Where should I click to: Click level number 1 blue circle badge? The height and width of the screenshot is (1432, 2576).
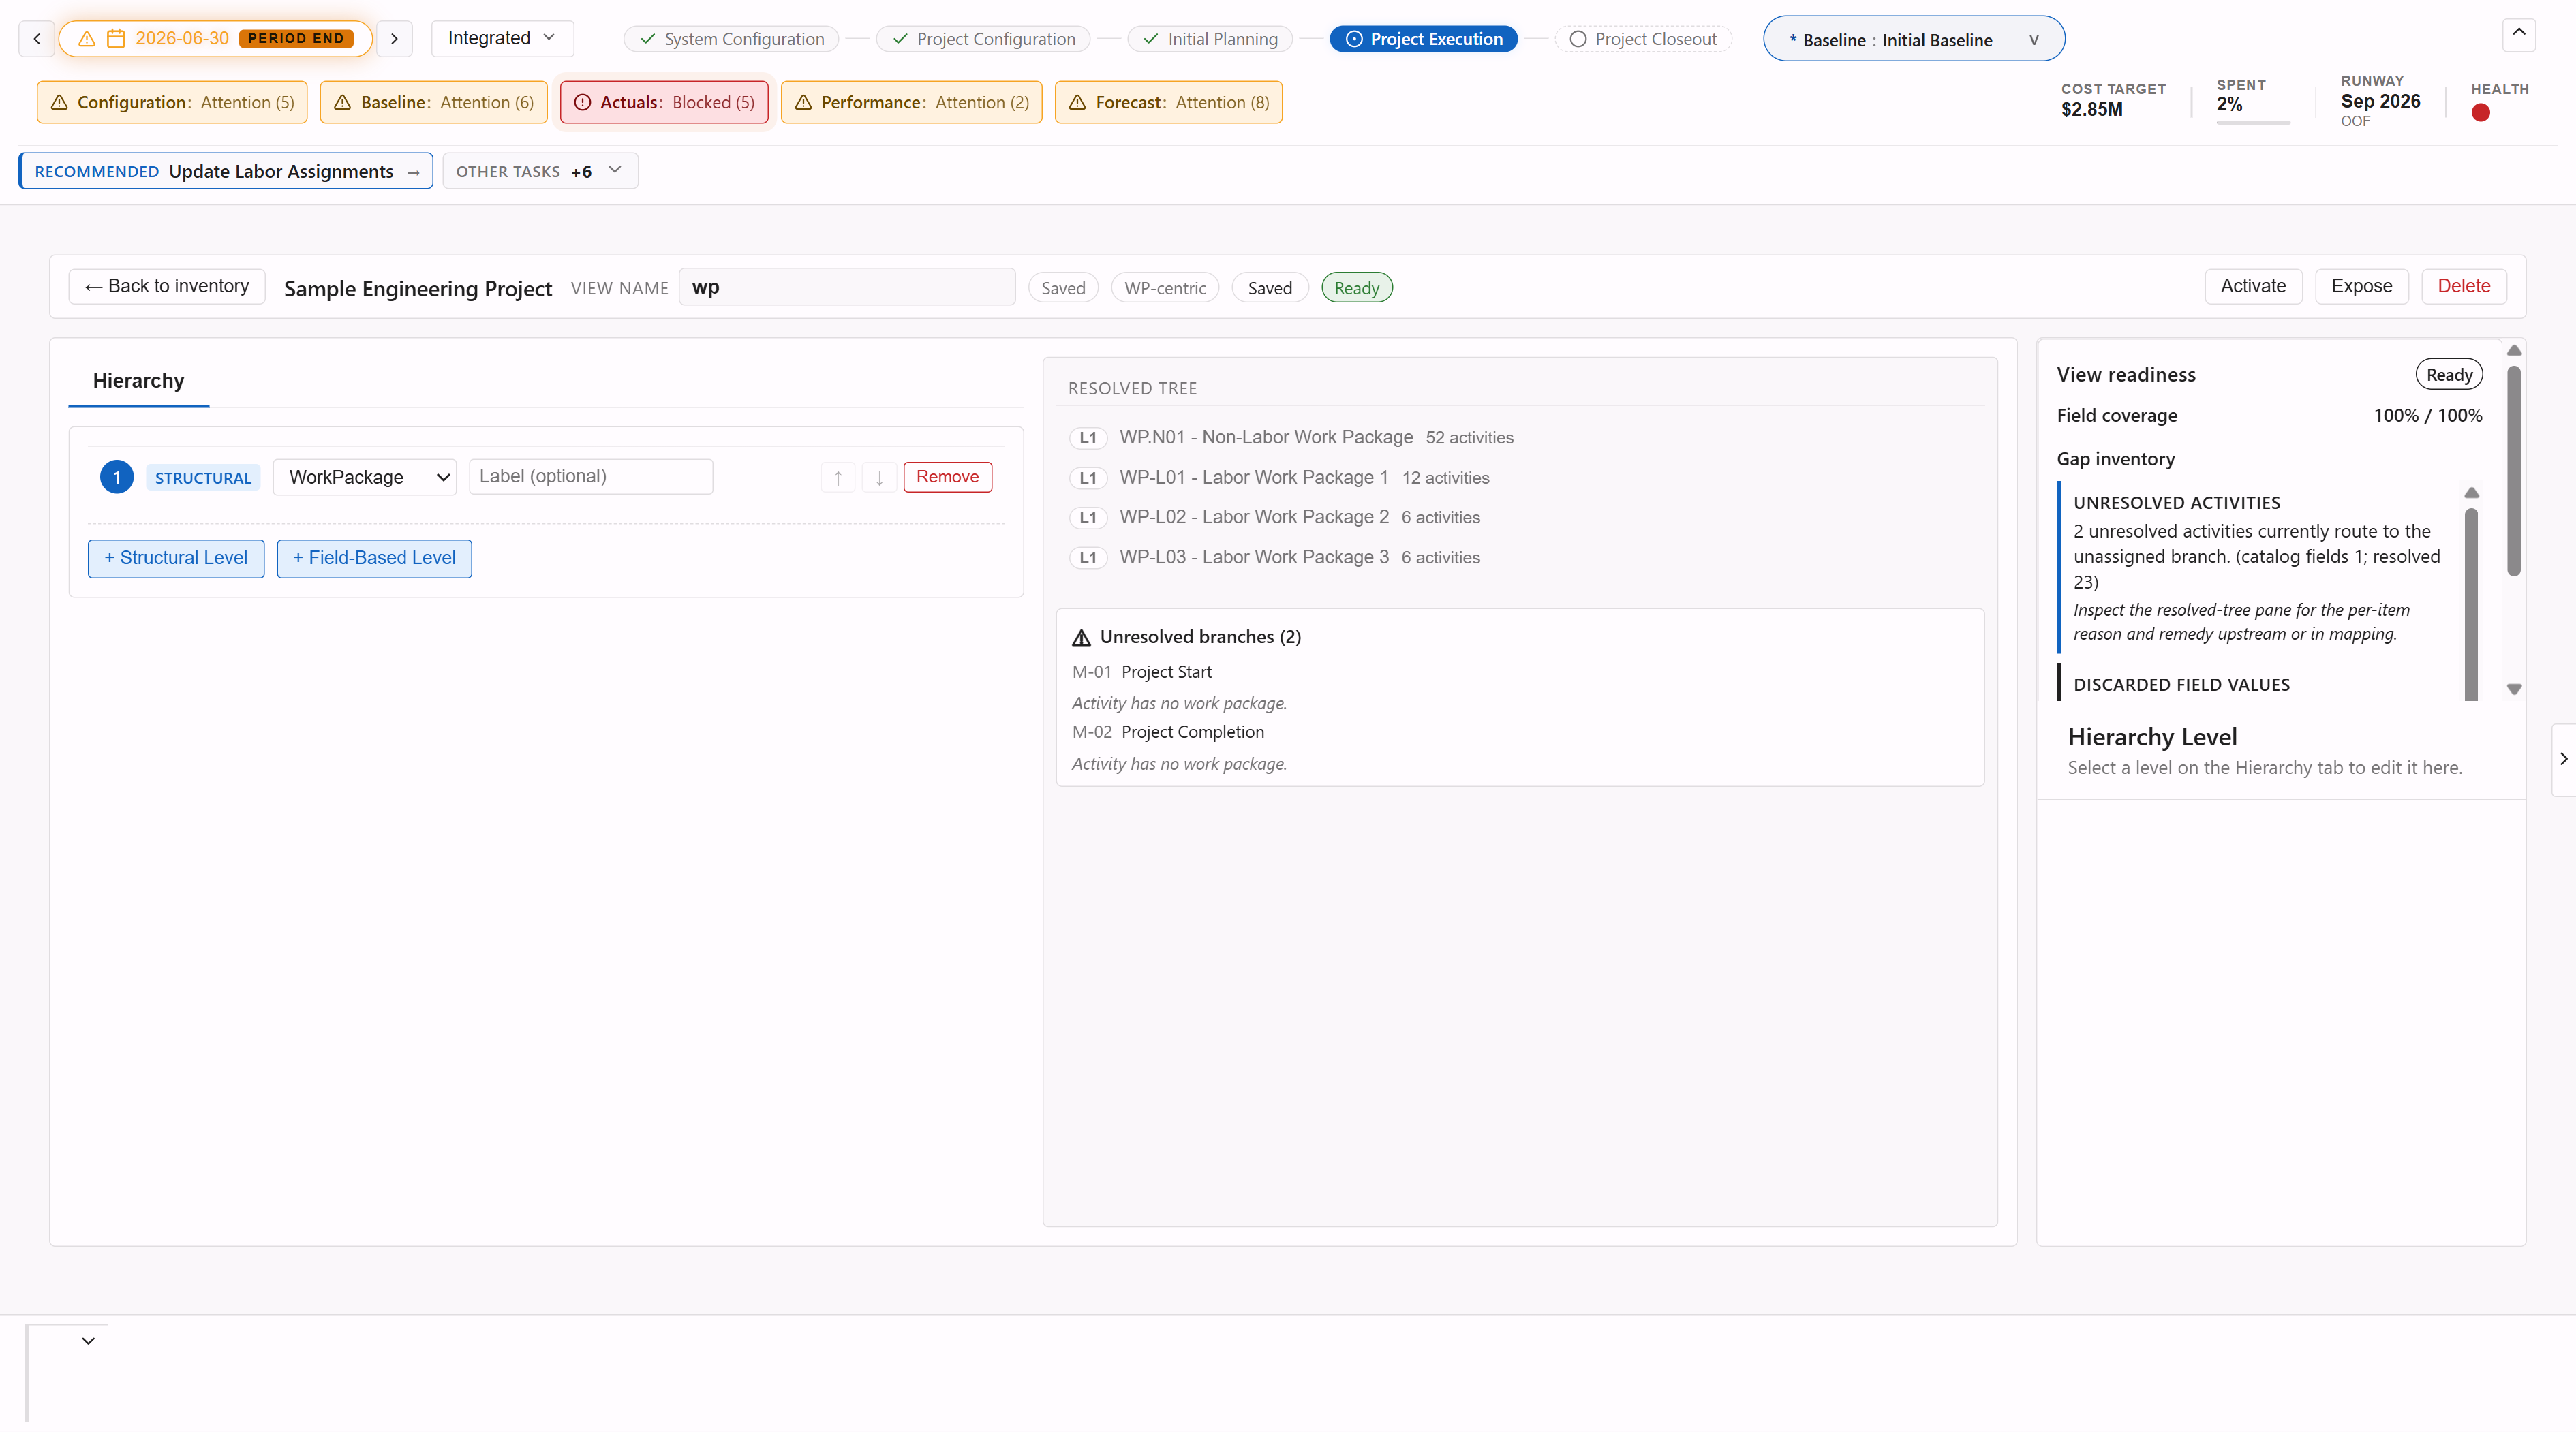tap(117, 477)
